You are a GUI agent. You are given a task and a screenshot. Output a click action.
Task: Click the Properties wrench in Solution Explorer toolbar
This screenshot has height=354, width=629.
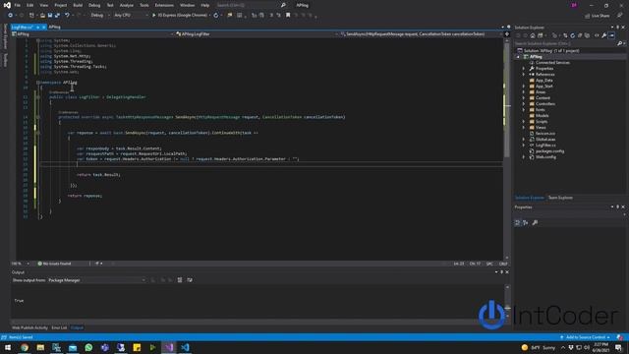point(603,35)
